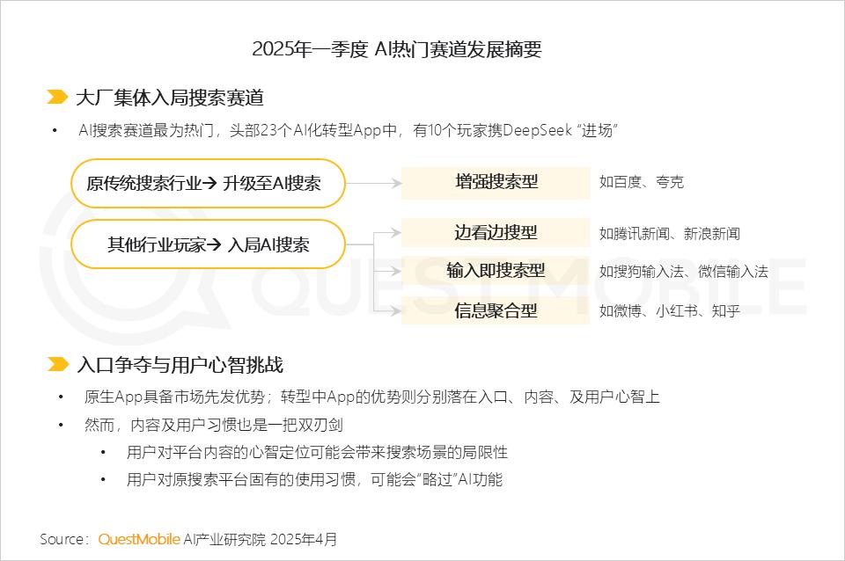
Task: Open the QuestMobile source link
Action: click(139, 539)
